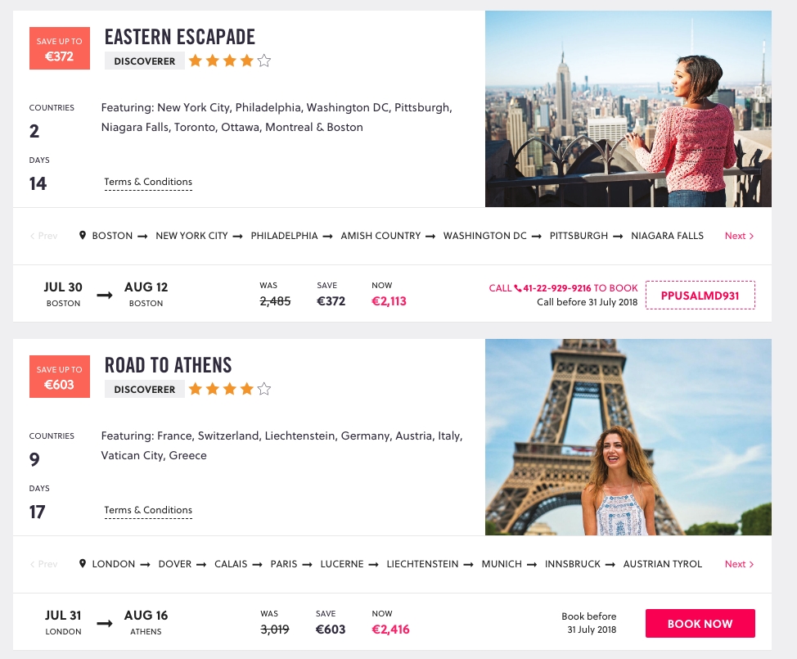Click the phone icon beside 41-22-929-9216

tap(517, 288)
